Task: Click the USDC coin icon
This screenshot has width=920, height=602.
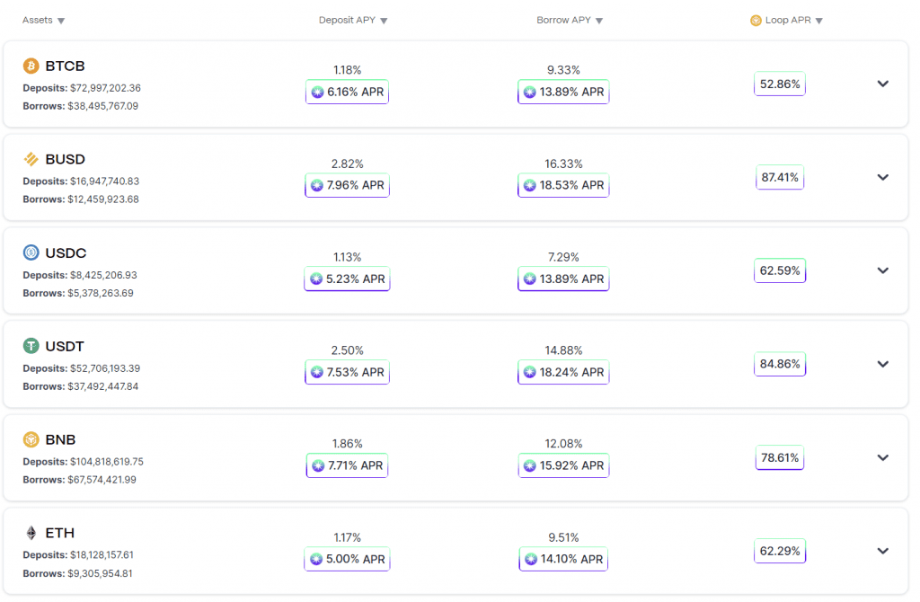Action: 31,252
